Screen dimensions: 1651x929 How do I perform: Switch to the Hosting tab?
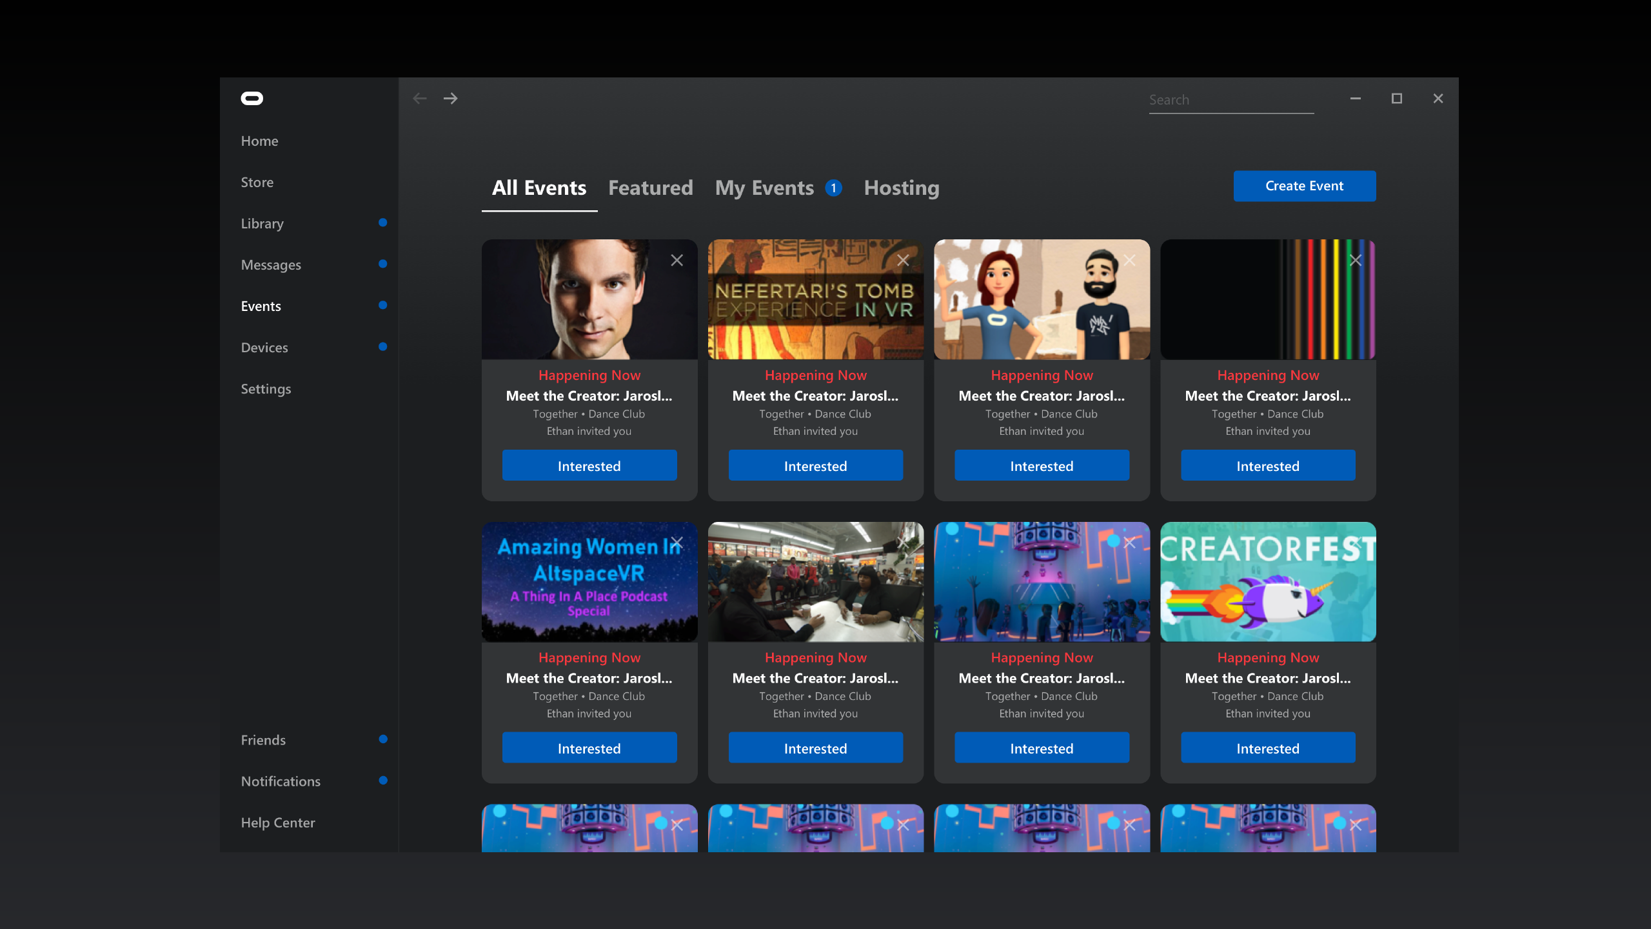click(x=902, y=188)
